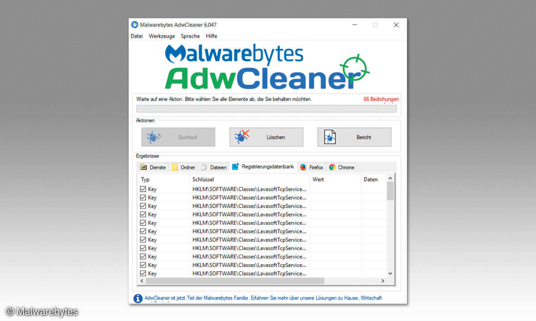Click the Löschen button
Screen dimensions: 536x321
coord(266,137)
